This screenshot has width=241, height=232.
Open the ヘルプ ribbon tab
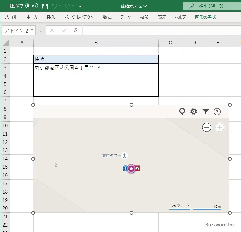pyautogui.click(x=180, y=17)
